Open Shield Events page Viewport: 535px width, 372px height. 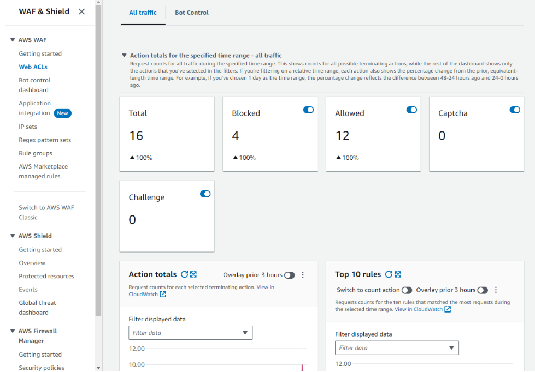point(28,290)
